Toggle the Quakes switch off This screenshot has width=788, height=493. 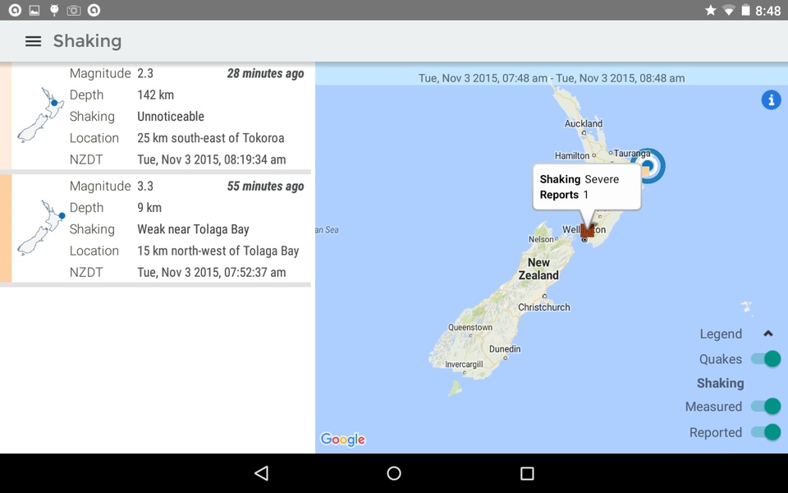click(x=766, y=359)
